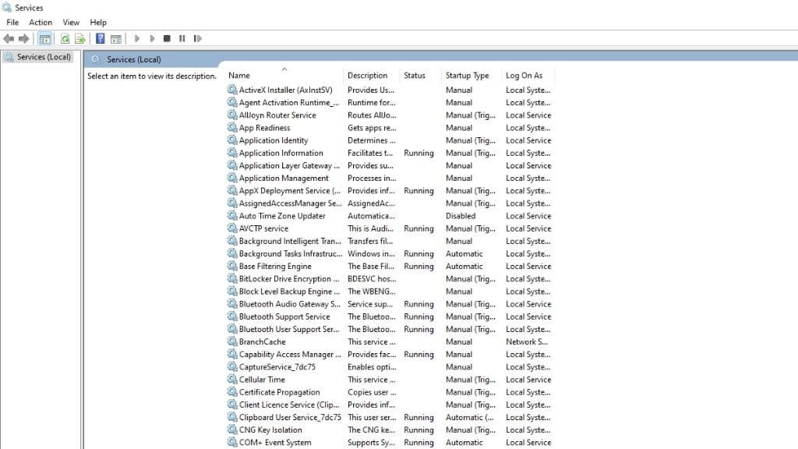Screen dimensions: 798x449
Task: Open the File menu
Action: click(x=12, y=23)
